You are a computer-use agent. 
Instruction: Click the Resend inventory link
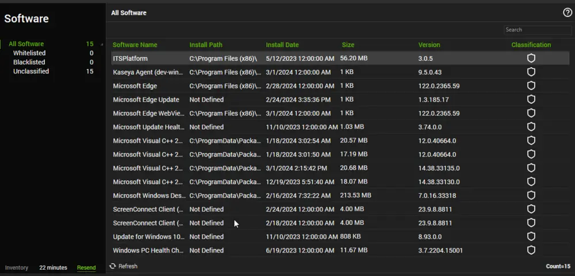coord(86,267)
